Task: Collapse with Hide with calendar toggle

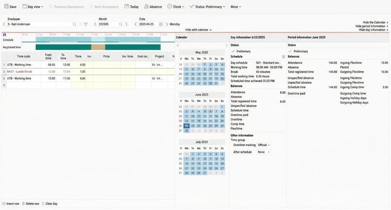Action: [x=198, y=30]
